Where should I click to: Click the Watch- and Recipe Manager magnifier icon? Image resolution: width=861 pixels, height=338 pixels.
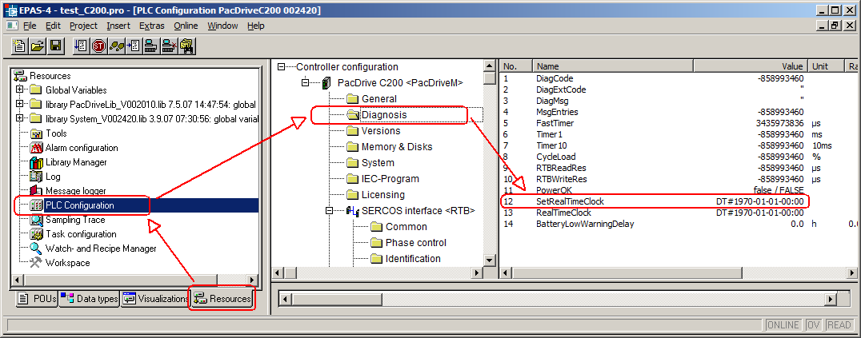[x=37, y=249]
